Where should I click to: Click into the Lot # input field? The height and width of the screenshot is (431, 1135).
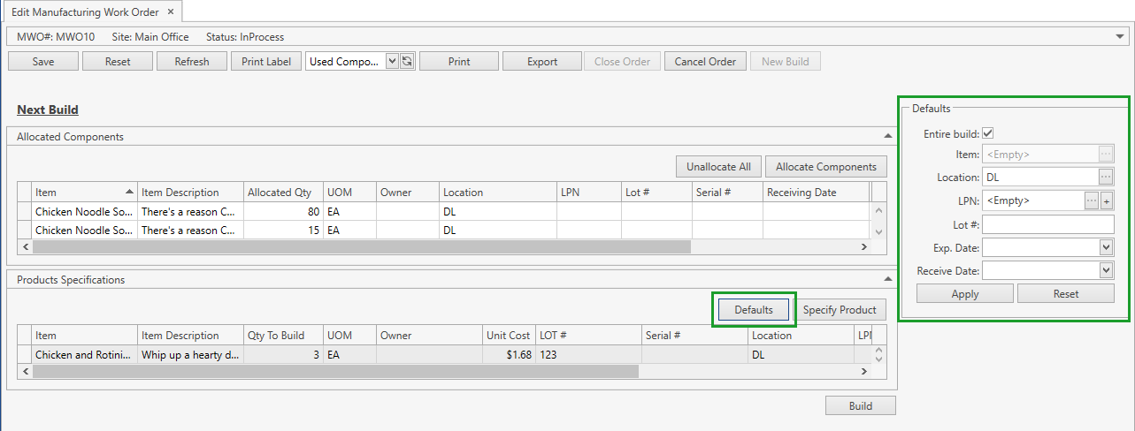(1047, 224)
